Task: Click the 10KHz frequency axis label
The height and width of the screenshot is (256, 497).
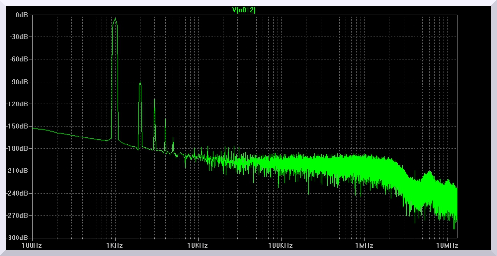Action: pyautogui.click(x=198, y=245)
